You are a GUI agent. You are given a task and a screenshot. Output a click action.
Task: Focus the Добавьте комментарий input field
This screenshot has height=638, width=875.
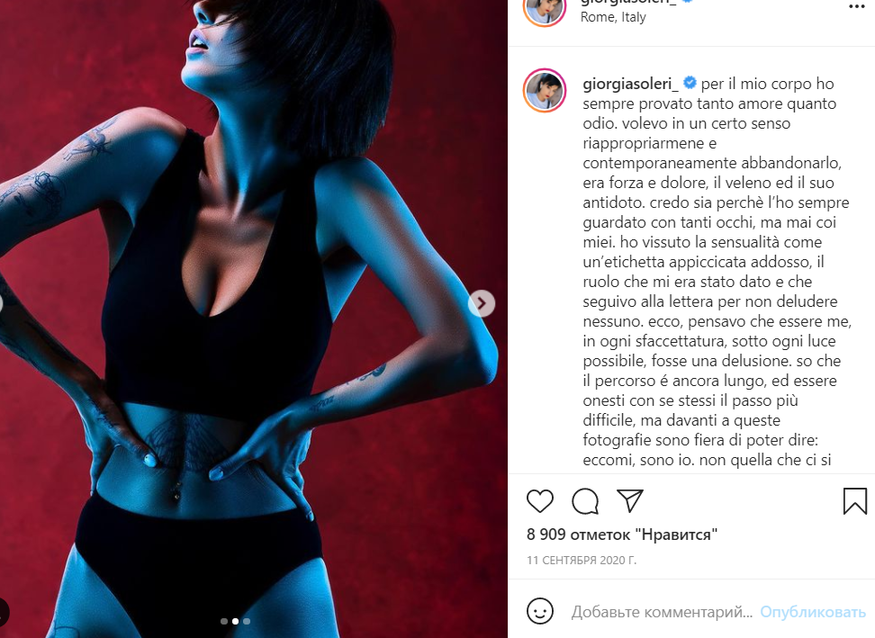662,612
